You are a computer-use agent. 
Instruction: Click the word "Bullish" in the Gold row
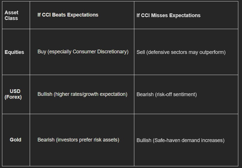(144, 140)
